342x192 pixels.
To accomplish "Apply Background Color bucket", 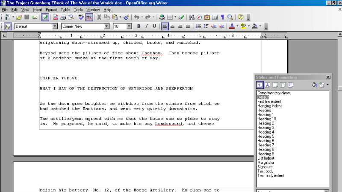I will click(x=254, y=26).
